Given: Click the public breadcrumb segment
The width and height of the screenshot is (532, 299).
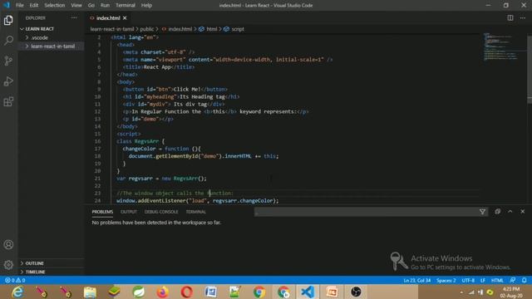Looking at the screenshot, I should 147,29.
